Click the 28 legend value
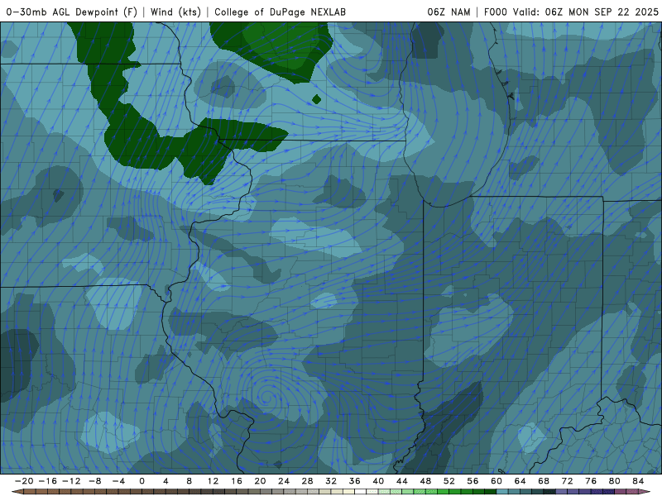The image size is (662, 496). point(307,481)
